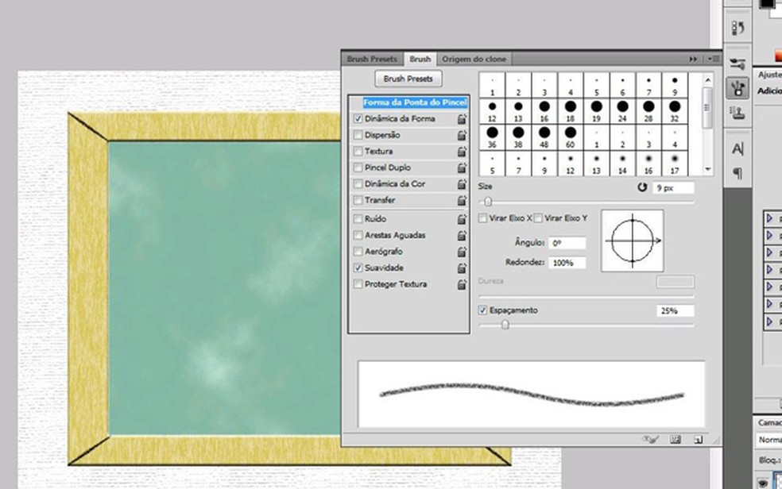
Task: Check the Proteger Textura checkbox
Action: click(x=358, y=284)
